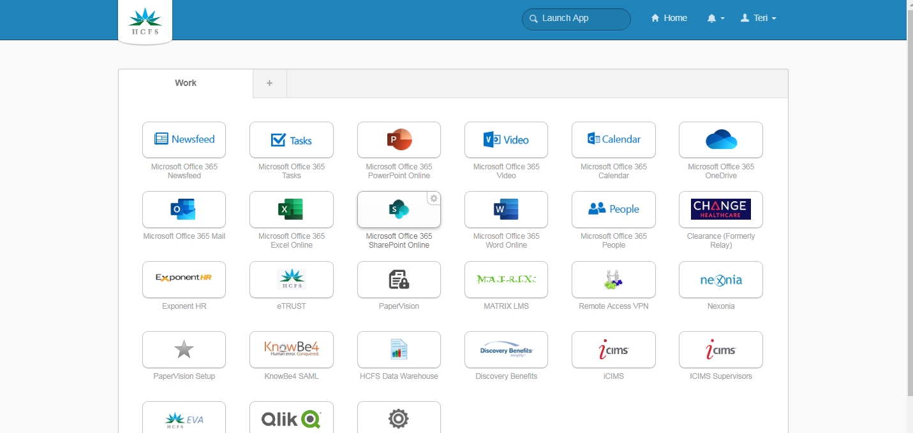Expand the notifications bell dropdown
The width and height of the screenshot is (913, 433).
[715, 18]
